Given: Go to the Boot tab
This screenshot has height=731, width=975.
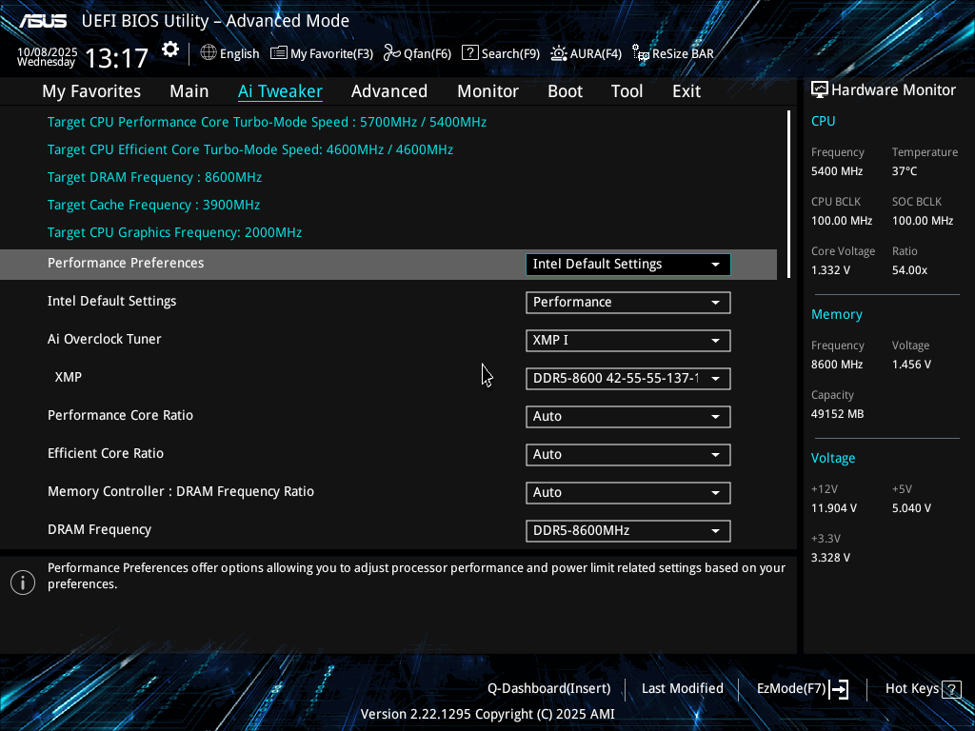Looking at the screenshot, I should point(565,91).
